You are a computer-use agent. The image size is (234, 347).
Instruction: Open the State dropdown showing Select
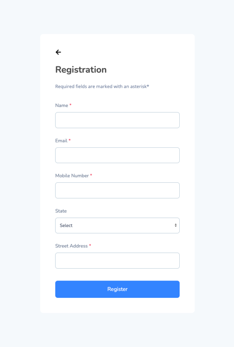[x=117, y=225]
